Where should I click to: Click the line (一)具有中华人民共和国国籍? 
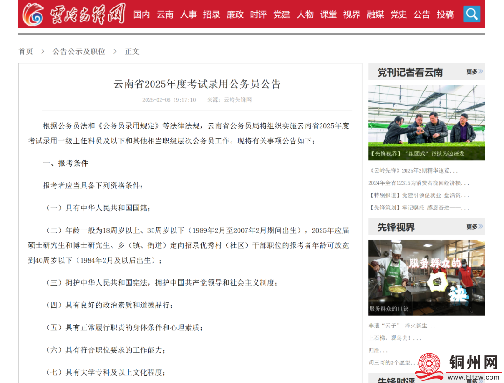(x=98, y=208)
